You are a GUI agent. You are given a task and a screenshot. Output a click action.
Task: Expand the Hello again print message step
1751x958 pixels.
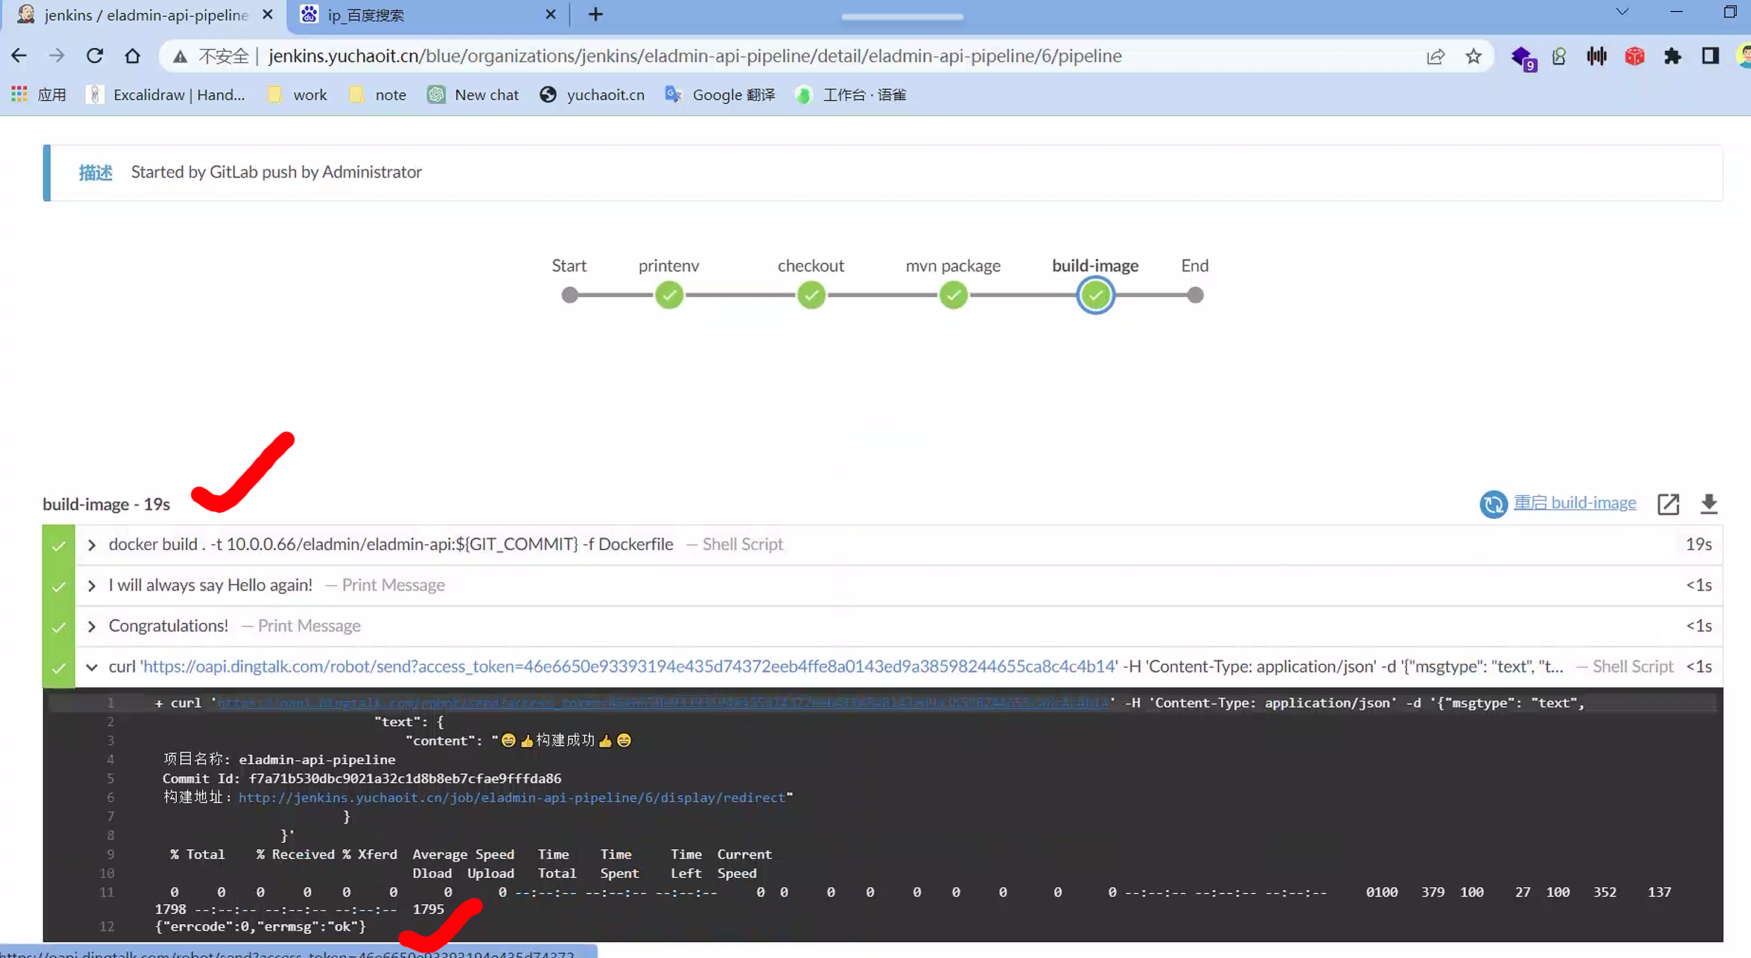click(92, 586)
